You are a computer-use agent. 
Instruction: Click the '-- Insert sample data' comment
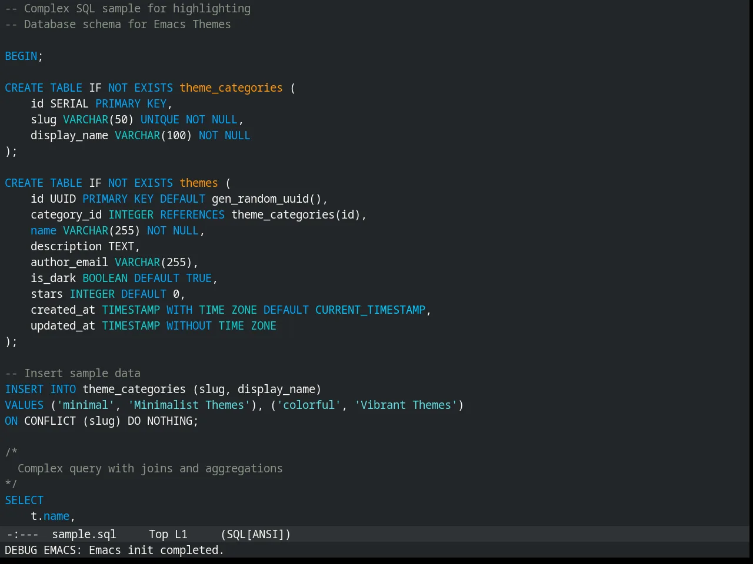pos(72,374)
